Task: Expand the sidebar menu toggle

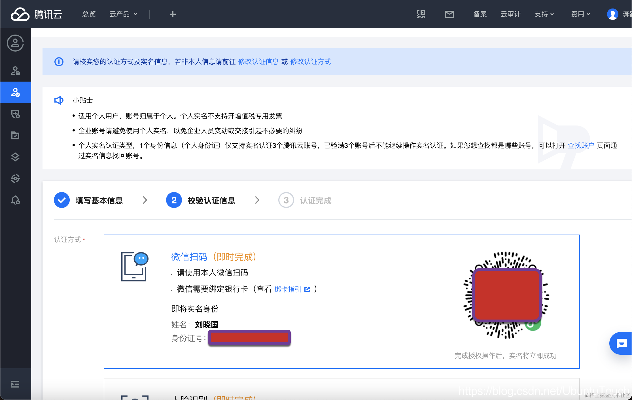Action: 15,384
